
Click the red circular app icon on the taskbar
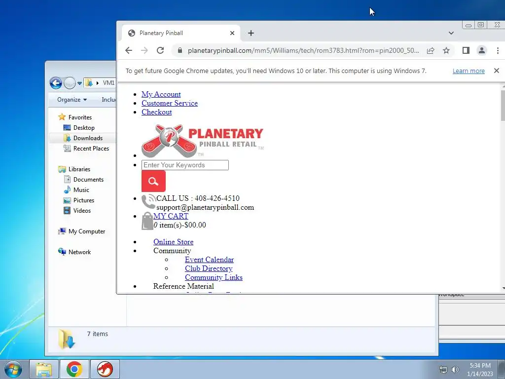pyautogui.click(x=105, y=369)
